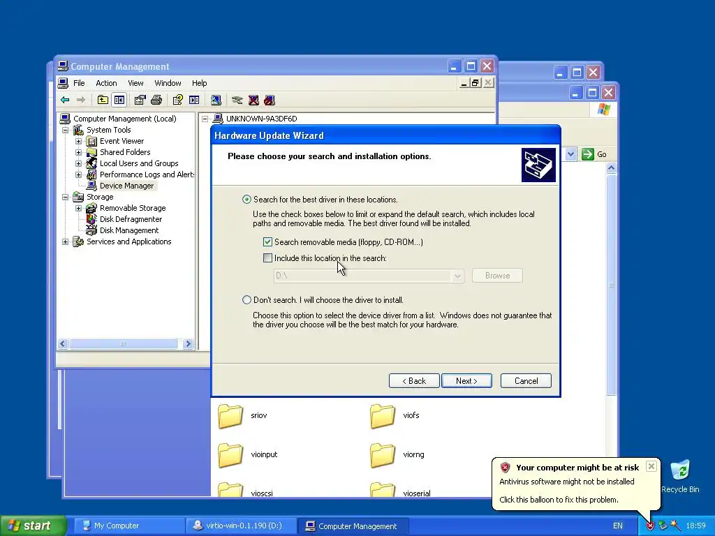Click the Back button in wizard
The height and width of the screenshot is (536, 715).
(414, 381)
